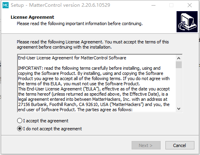Click the "27156 Burbank" address line in the license
Viewport: 200px width, 155px height.
click(94, 104)
